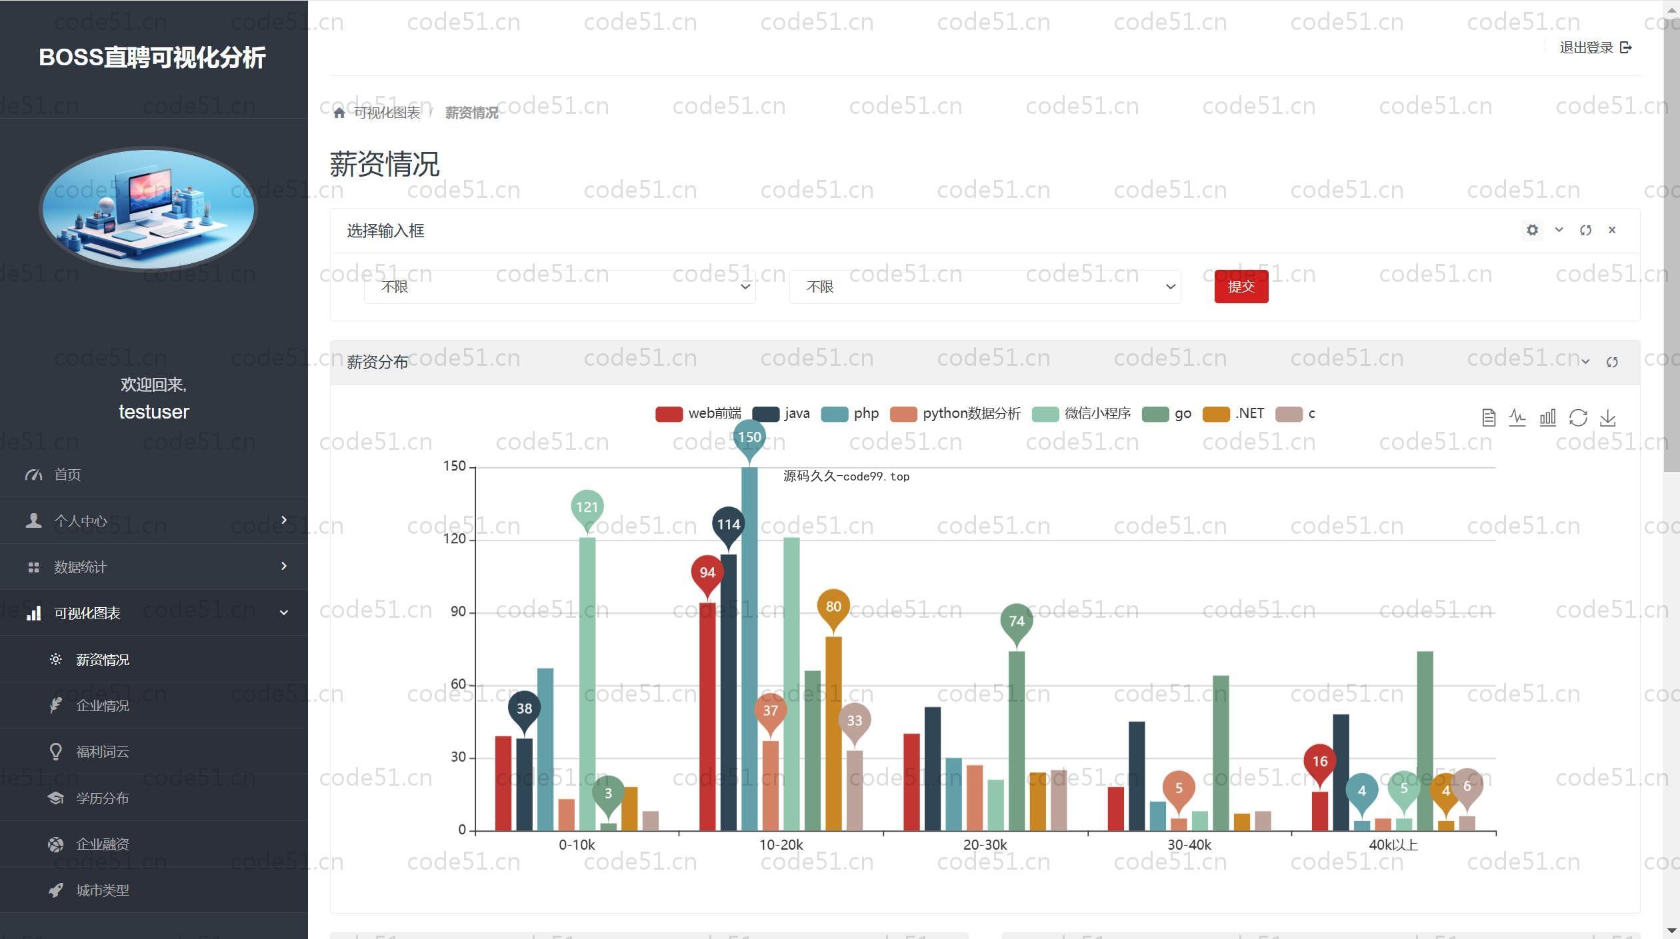This screenshot has width=1680, height=939.
Task: Download chart as image
Action: [1608, 418]
